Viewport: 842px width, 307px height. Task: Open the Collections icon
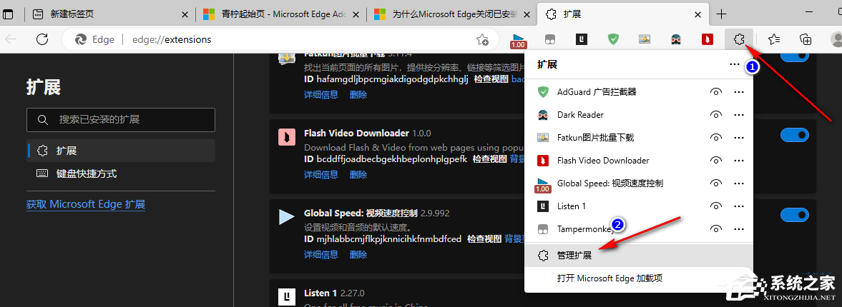[x=805, y=39]
